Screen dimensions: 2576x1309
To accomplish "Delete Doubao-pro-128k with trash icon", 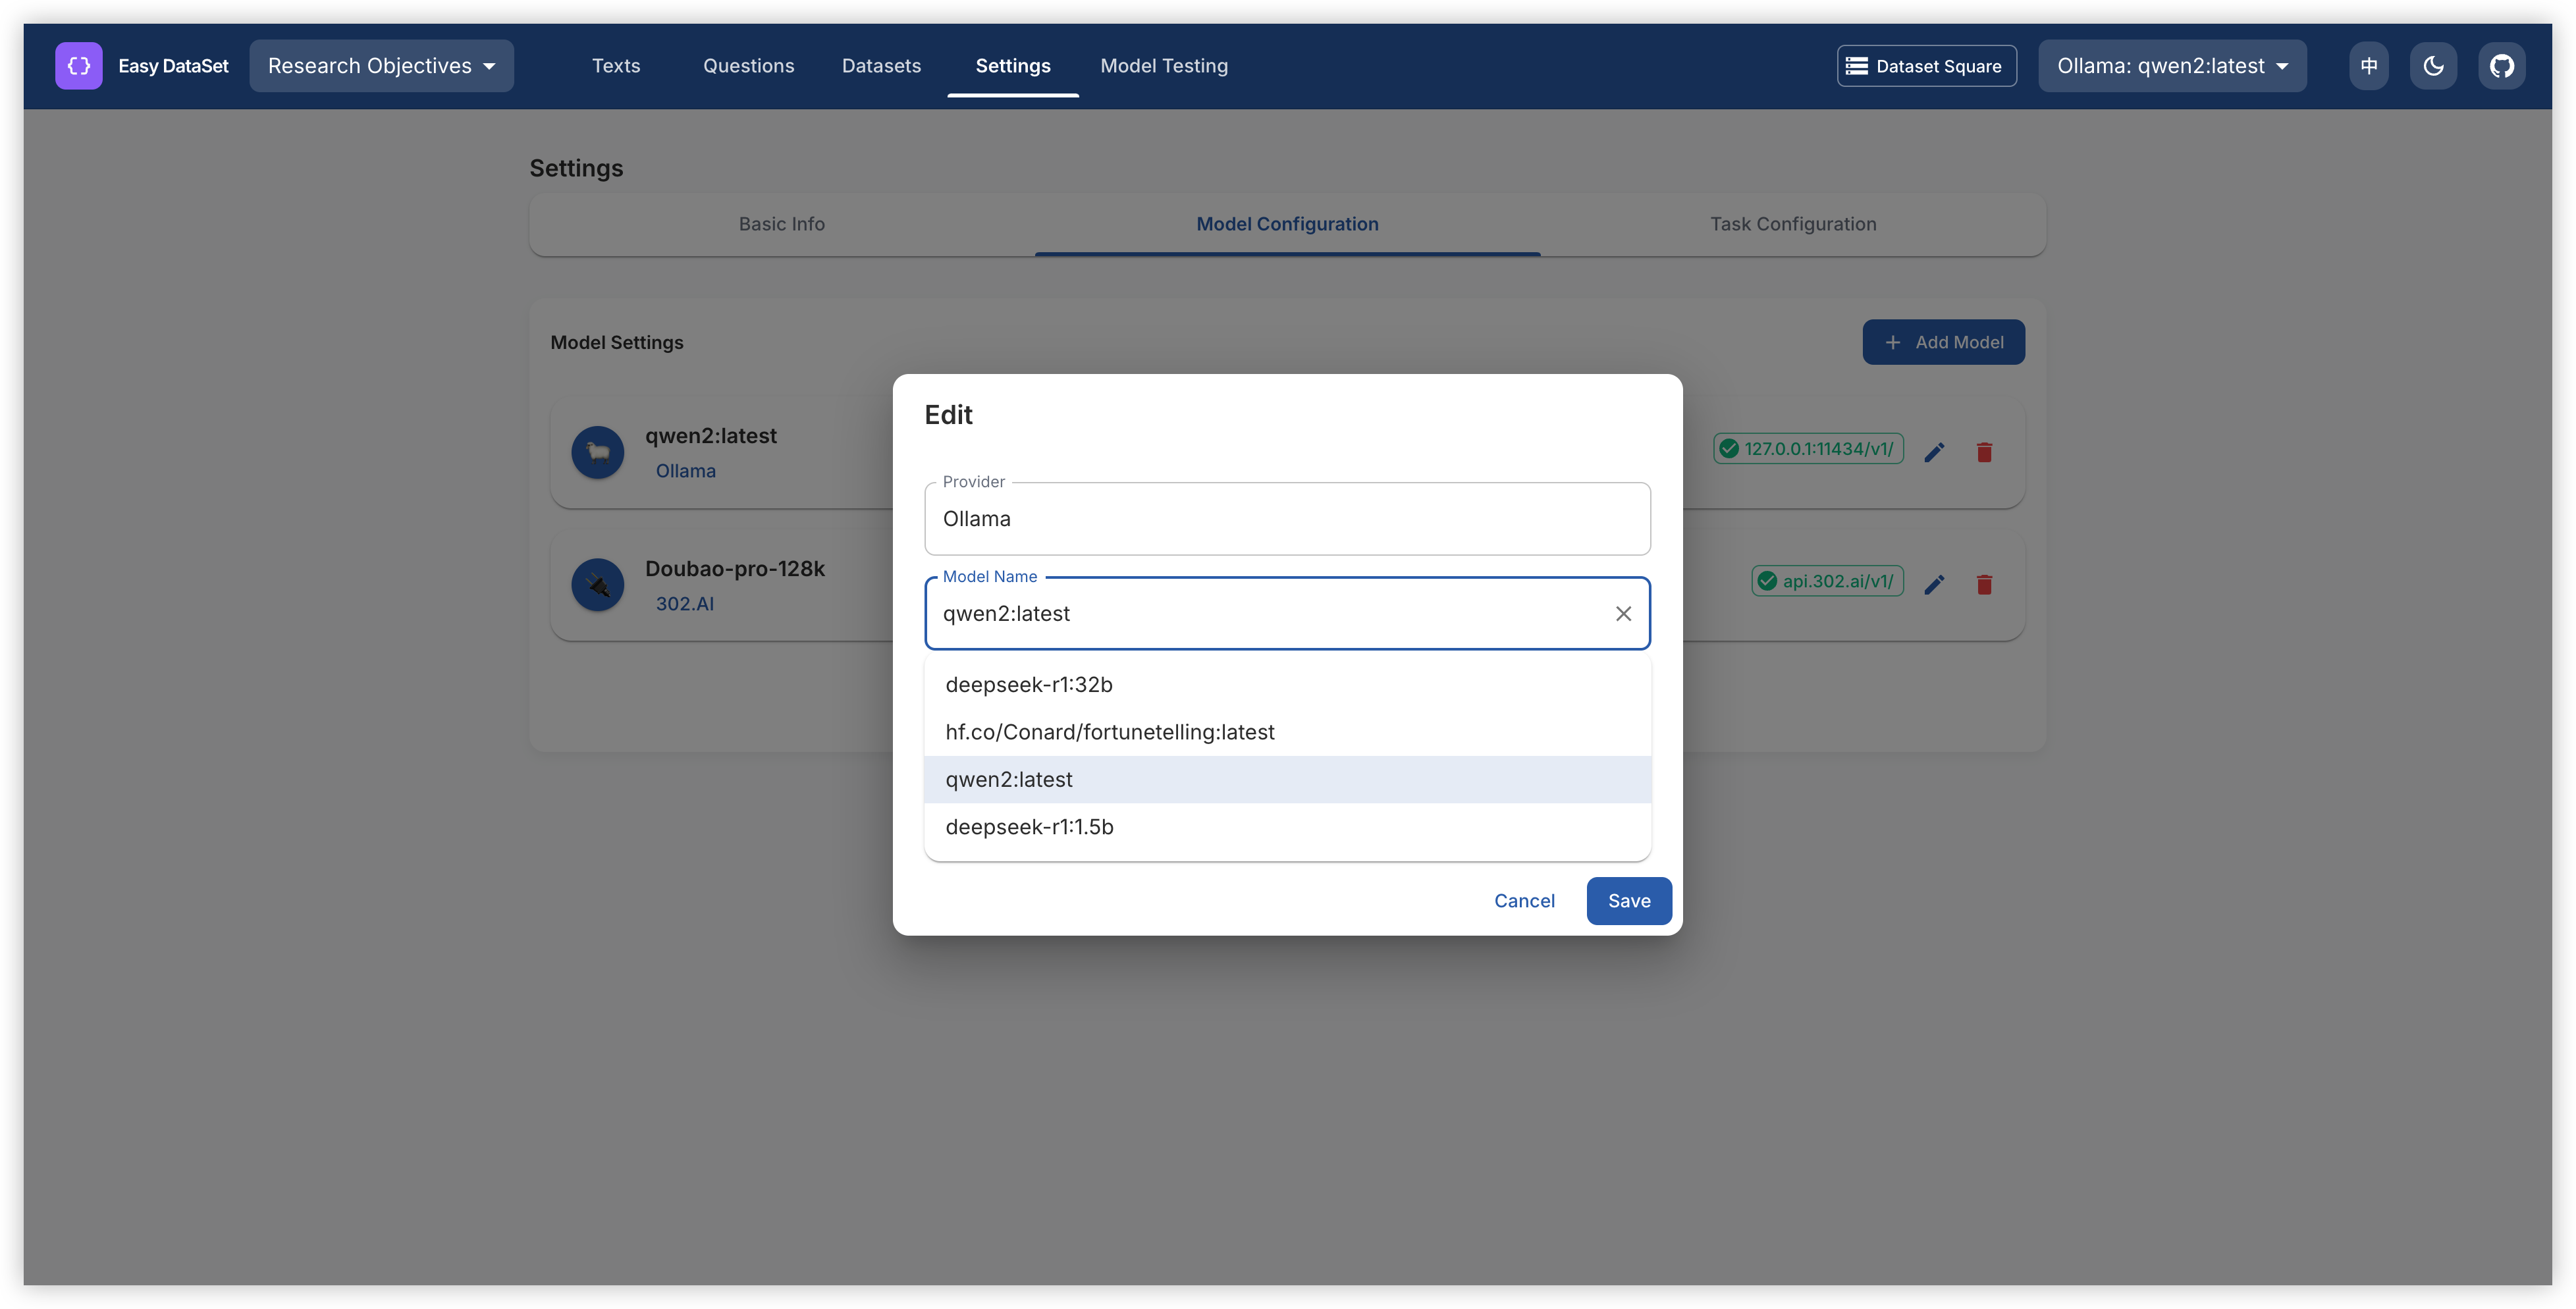I will (x=1984, y=584).
